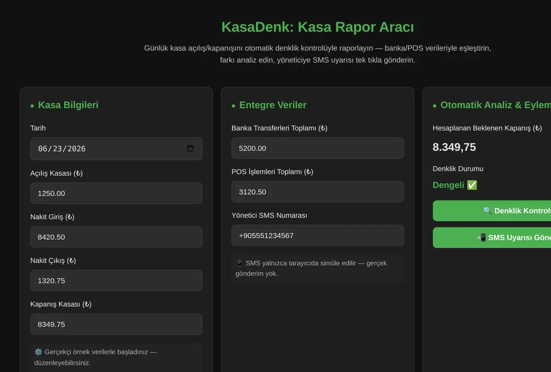The image size is (551, 372).
Task: Click the POS İşlemleri Toplamı label
Action: (x=272, y=172)
